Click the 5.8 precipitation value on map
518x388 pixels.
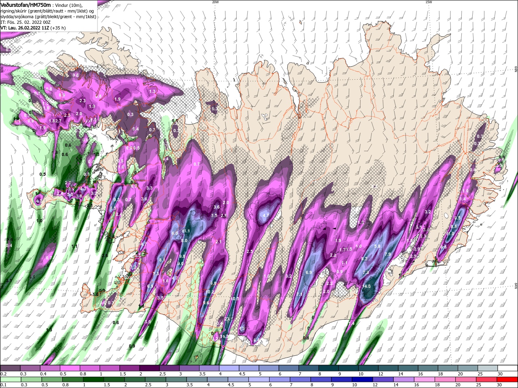click(378, 246)
